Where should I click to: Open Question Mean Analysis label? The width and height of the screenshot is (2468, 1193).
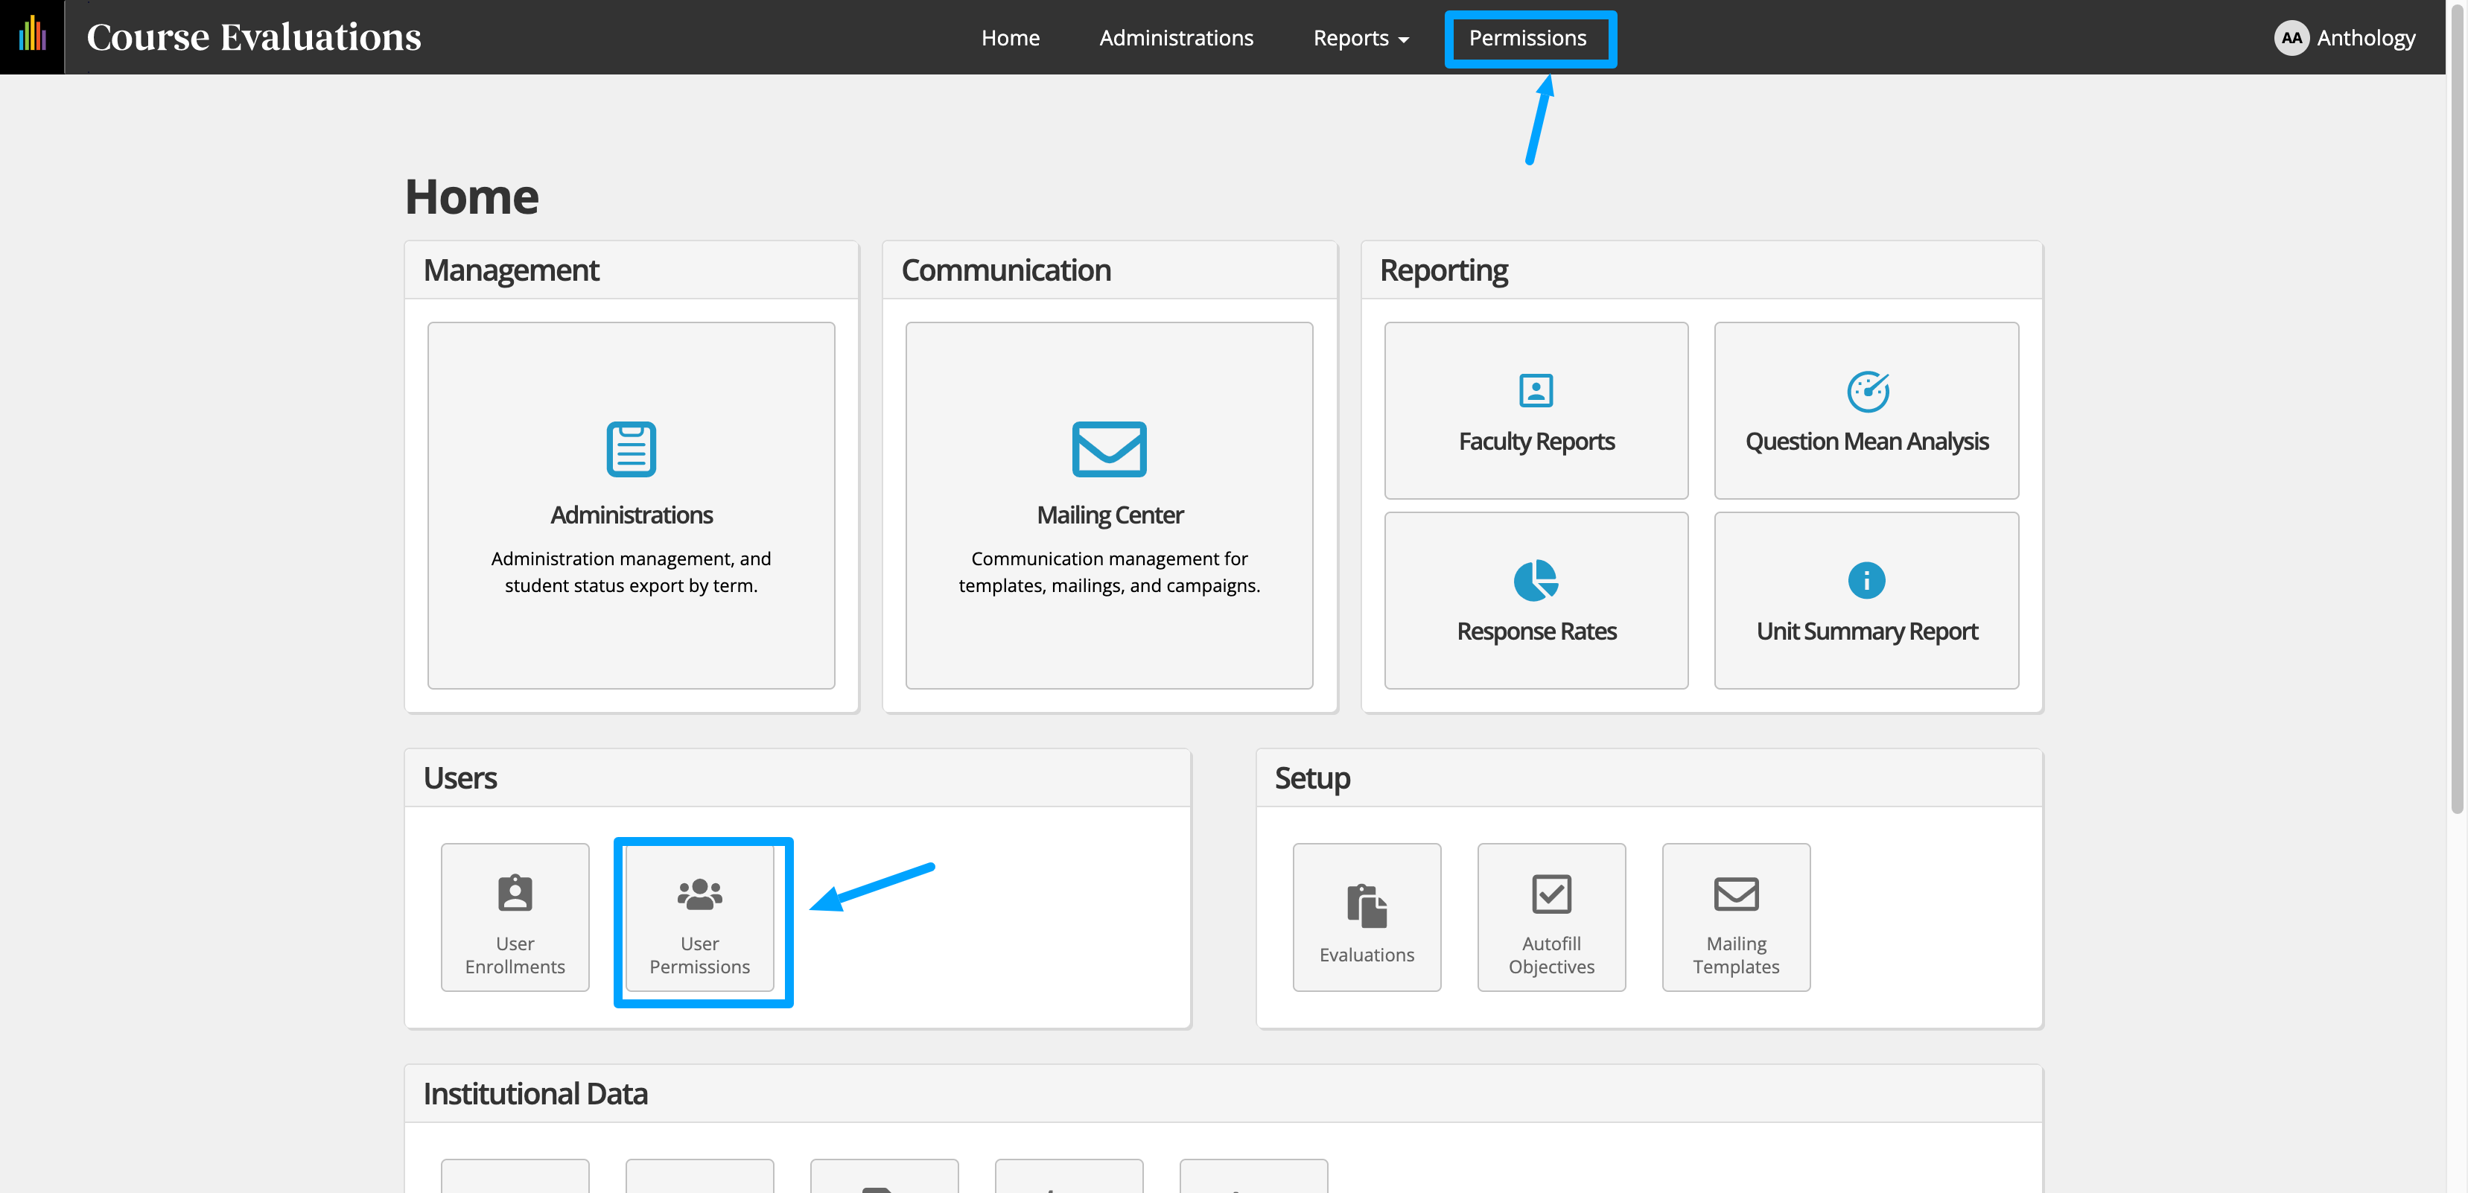pos(1866,441)
